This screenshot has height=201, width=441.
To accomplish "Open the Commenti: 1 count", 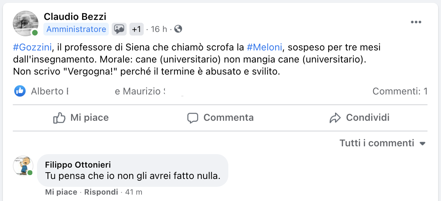I will (x=400, y=91).
